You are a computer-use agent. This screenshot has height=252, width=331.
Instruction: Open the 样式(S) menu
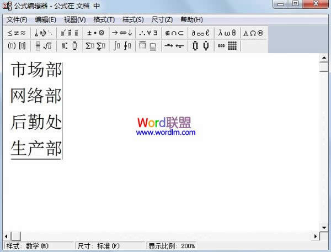click(x=132, y=19)
